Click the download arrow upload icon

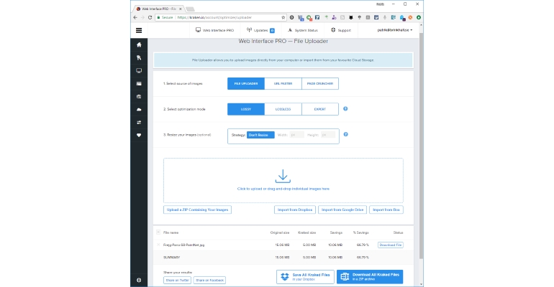point(283,176)
